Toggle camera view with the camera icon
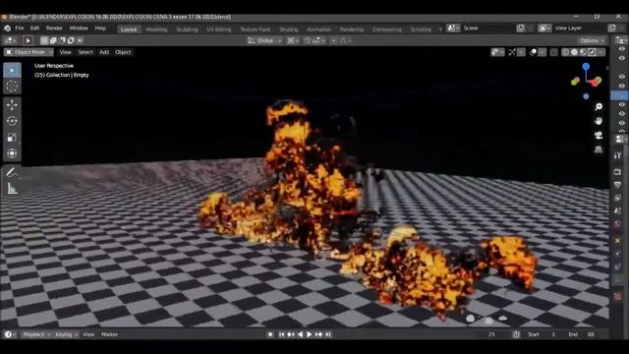Image resolution: width=629 pixels, height=354 pixels. pos(599,136)
